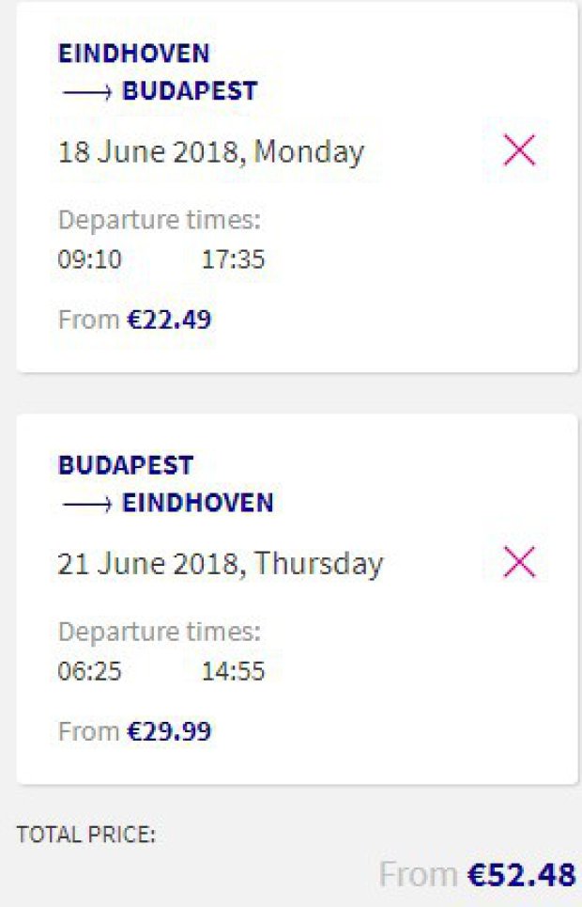Viewport: 582px width, 907px height.
Task: Click the TOTAL PRICE label
Action: (x=85, y=834)
